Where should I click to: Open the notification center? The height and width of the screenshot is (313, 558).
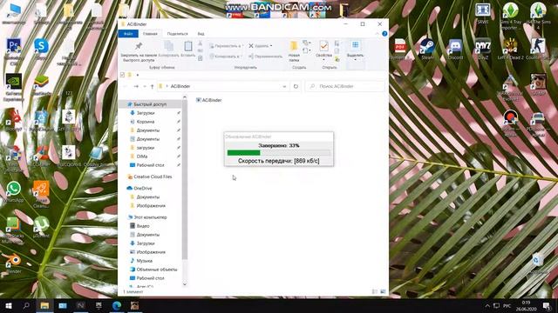547,305
